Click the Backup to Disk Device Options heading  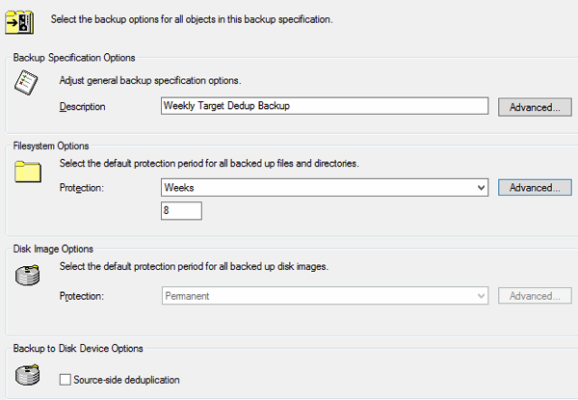click(78, 348)
